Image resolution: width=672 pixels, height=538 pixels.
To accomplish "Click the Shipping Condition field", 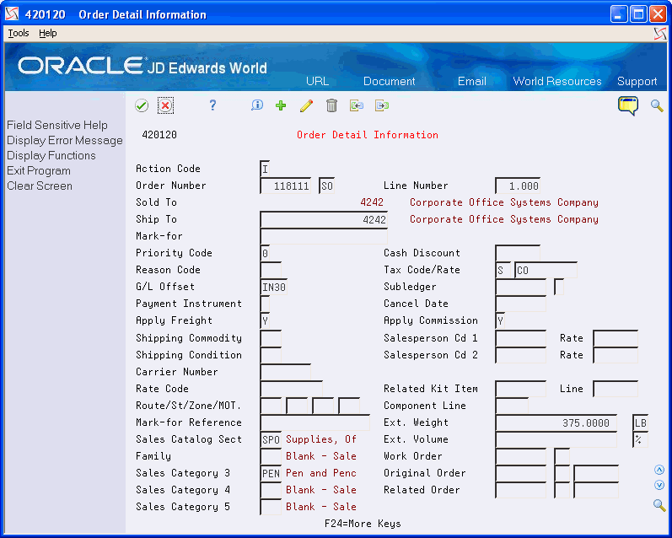I will (271, 355).
